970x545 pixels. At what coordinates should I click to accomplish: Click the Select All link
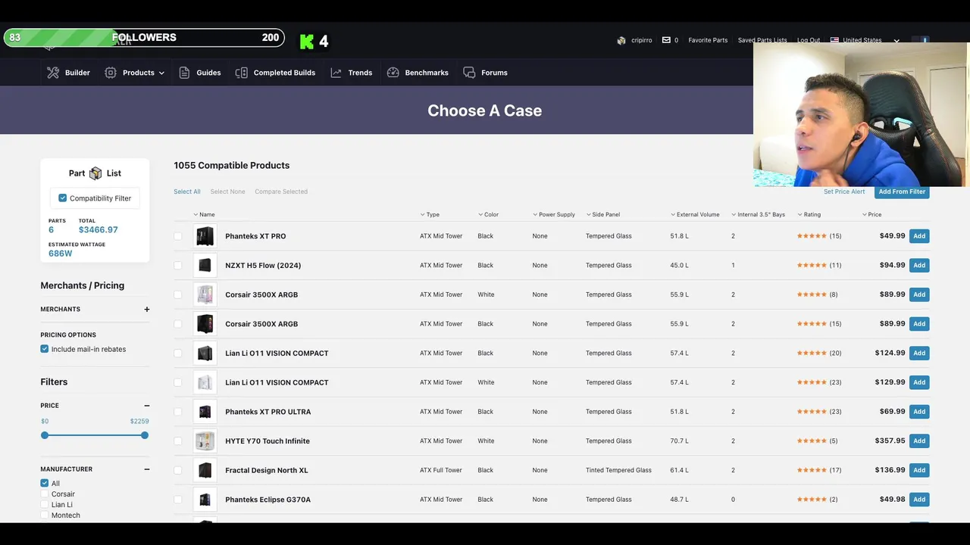(x=187, y=192)
